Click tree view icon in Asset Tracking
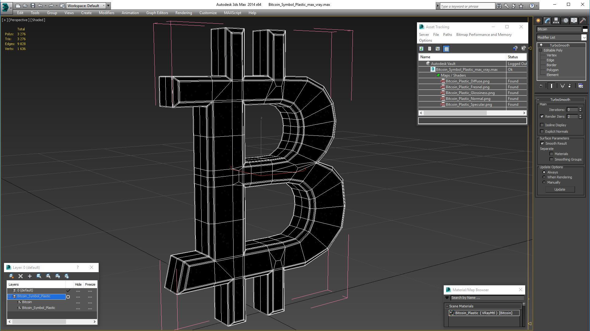This screenshot has height=331, width=590. point(438,49)
